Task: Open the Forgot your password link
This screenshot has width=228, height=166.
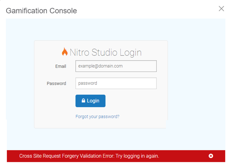Action: click(x=97, y=117)
